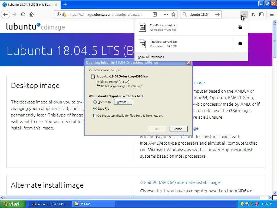Open the hamburger application menu

272,14
